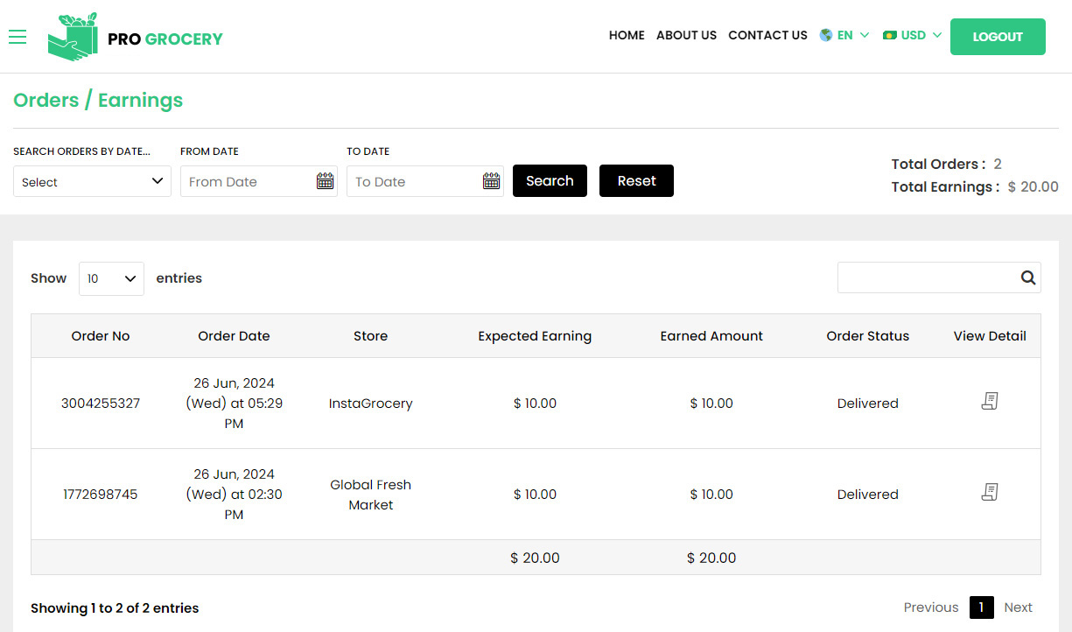Click the Orders / Earnings page heading
The height and width of the screenshot is (632, 1072).
point(98,100)
